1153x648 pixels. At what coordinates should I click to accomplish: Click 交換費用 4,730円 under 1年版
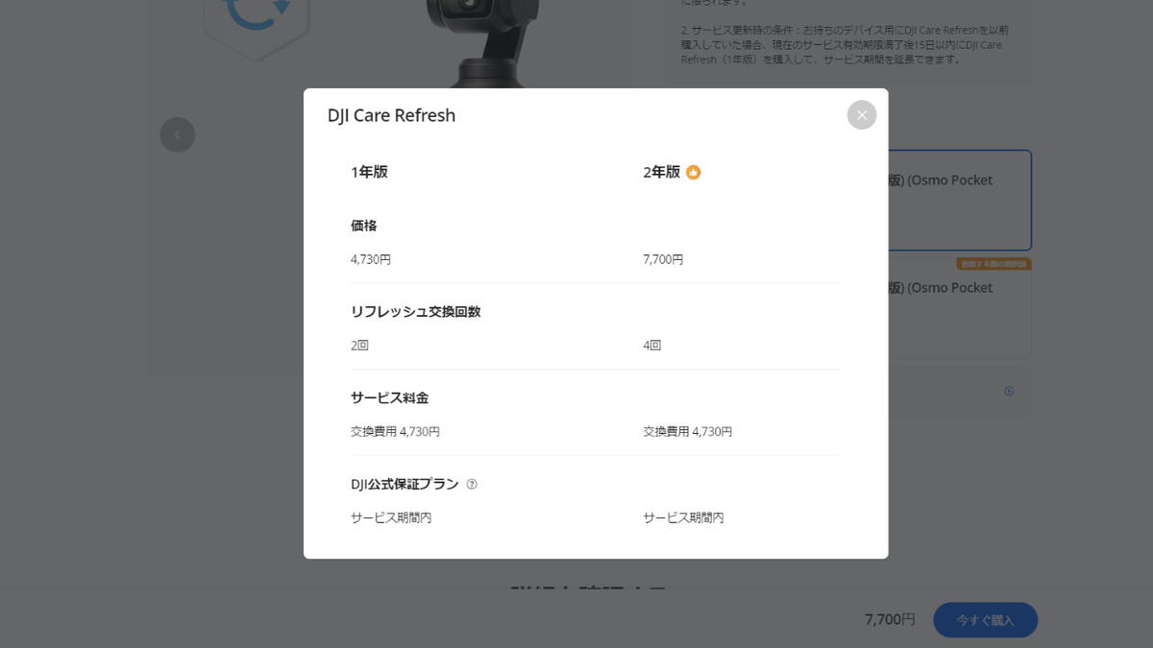point(395,431)
